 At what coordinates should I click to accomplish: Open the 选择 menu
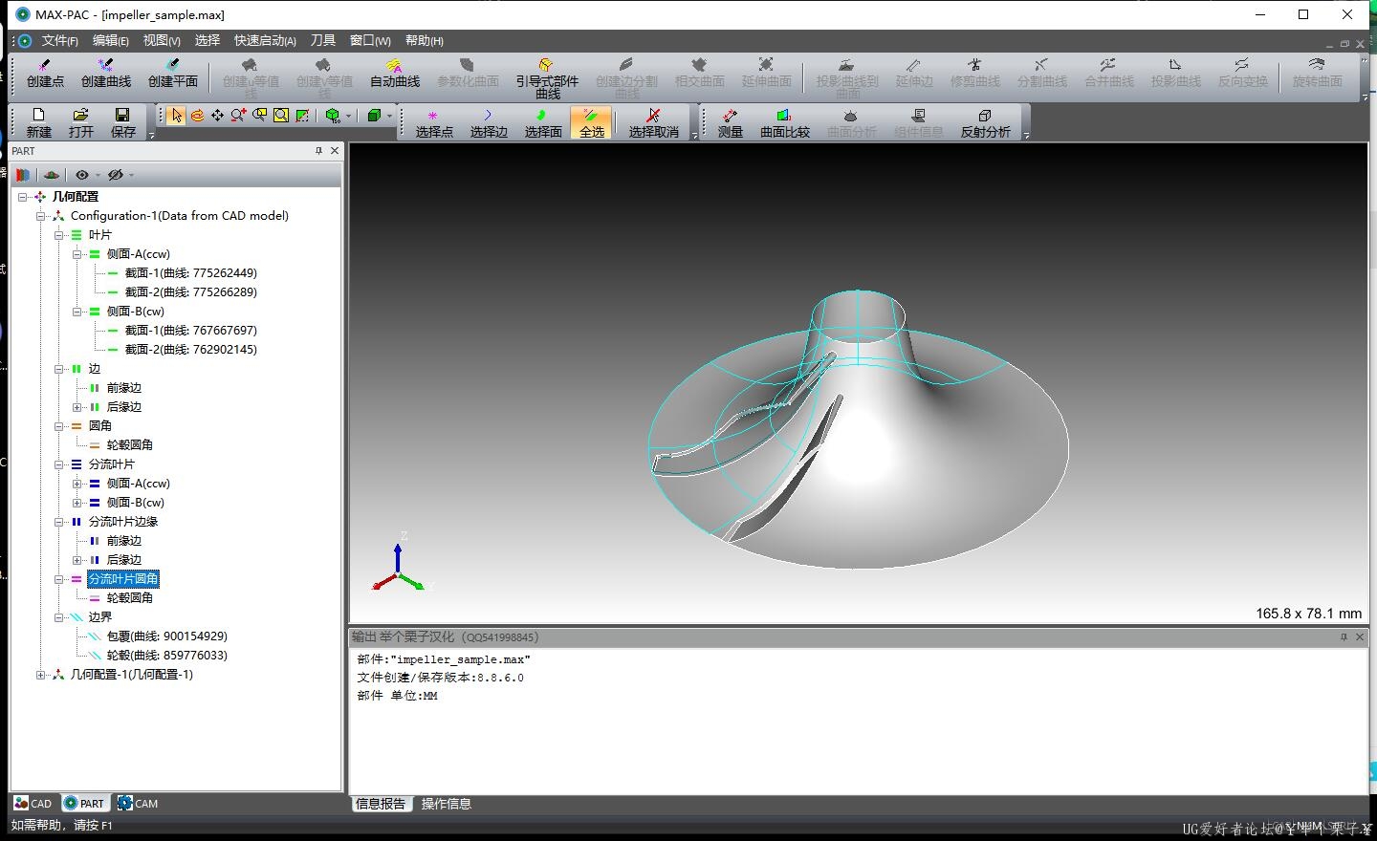pos(208,40)
